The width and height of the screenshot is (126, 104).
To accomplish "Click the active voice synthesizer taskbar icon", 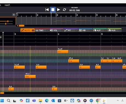I will coord(104,101).
